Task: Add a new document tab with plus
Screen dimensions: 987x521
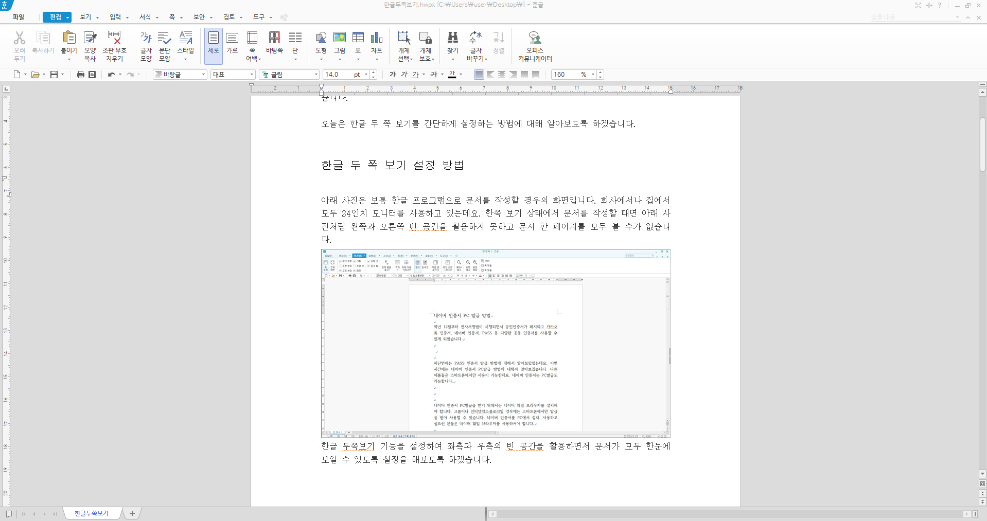Action: pyautogui.click(x=132, y=513)
